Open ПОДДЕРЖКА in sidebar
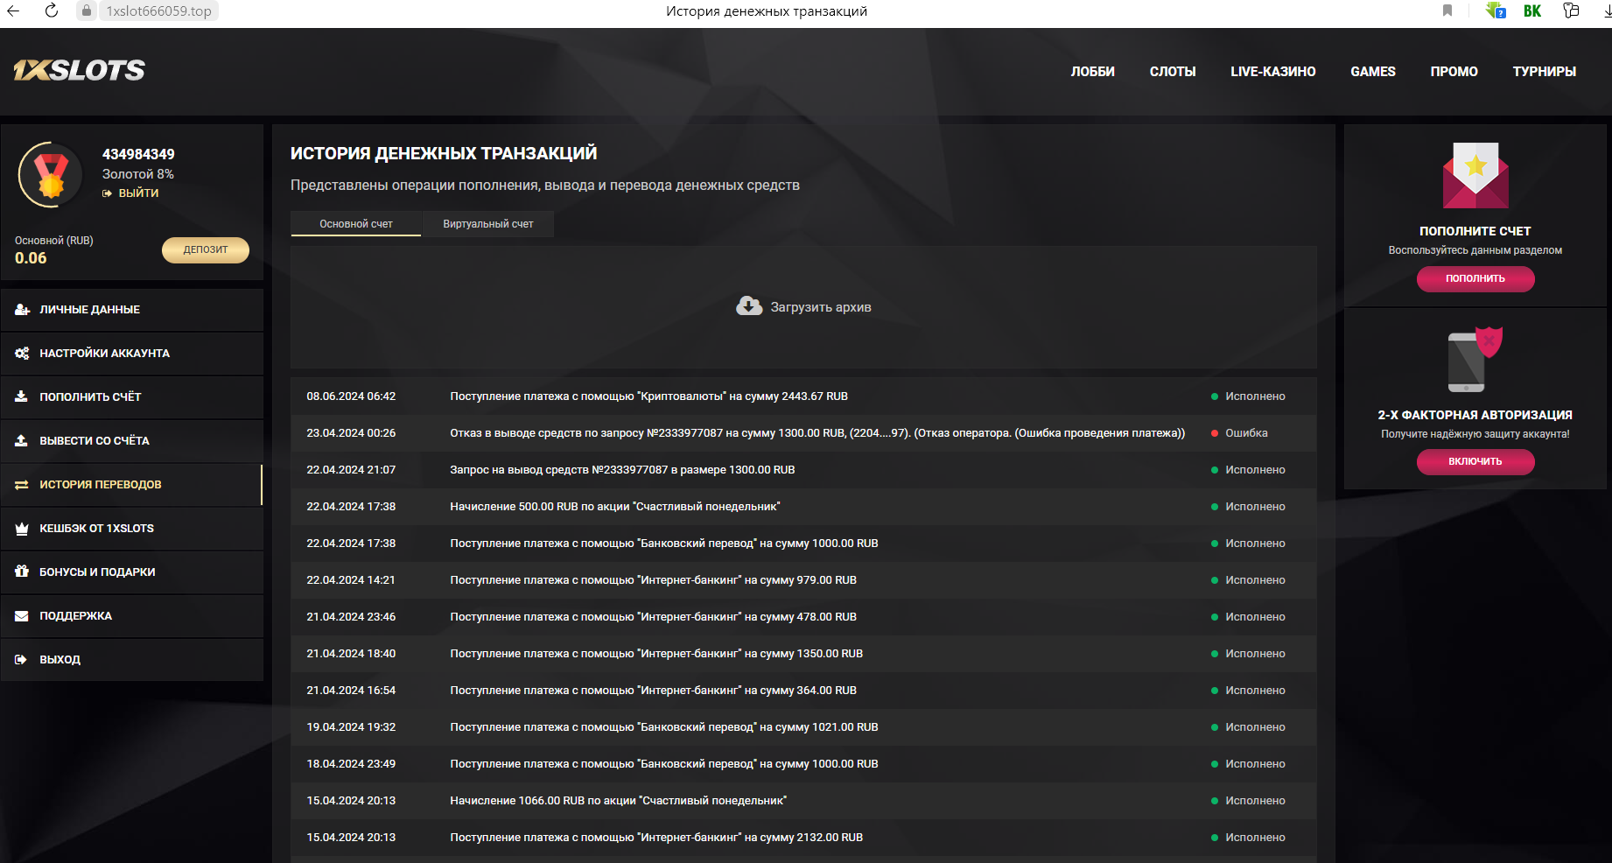1612x863 pixels. coord(132,616)
